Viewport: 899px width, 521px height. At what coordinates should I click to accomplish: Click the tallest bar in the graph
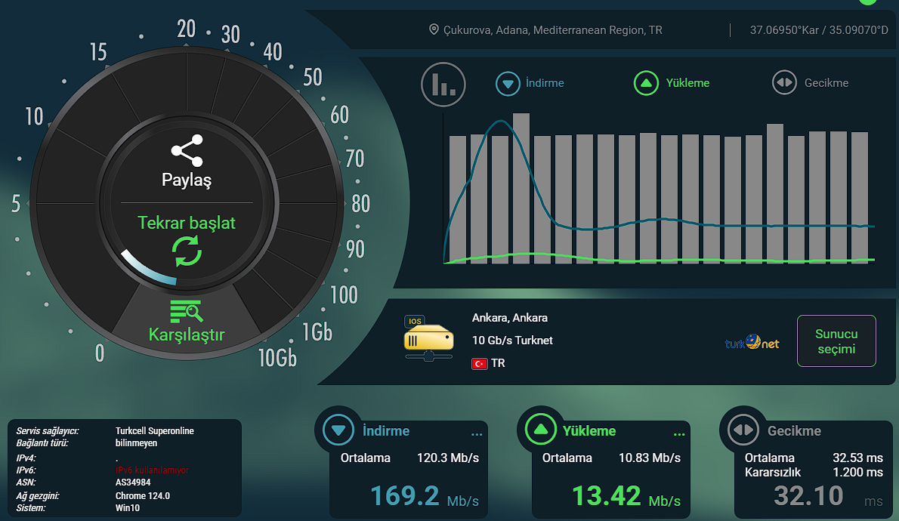tap(521, 188)
